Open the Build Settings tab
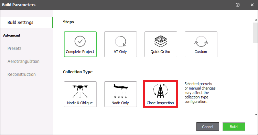Image resolution: width=258 pixels, height=135 pixels. (x=26, y=23)
